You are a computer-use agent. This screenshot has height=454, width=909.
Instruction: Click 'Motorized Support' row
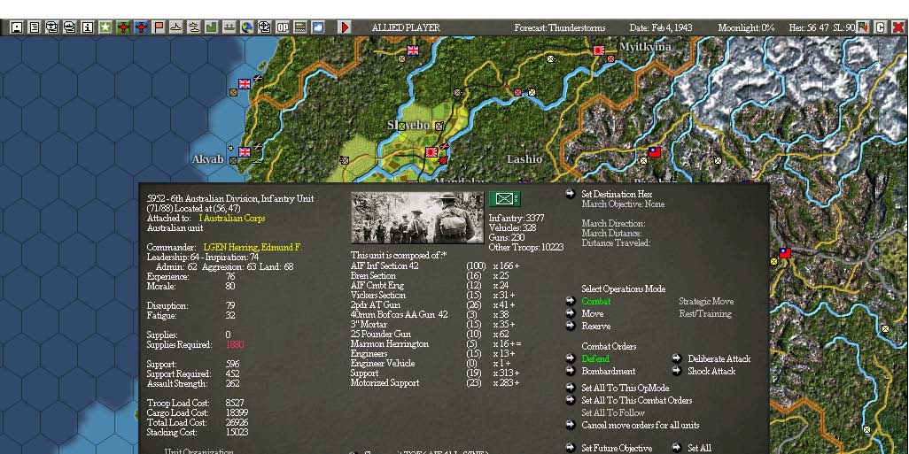[x=435, y=383]
